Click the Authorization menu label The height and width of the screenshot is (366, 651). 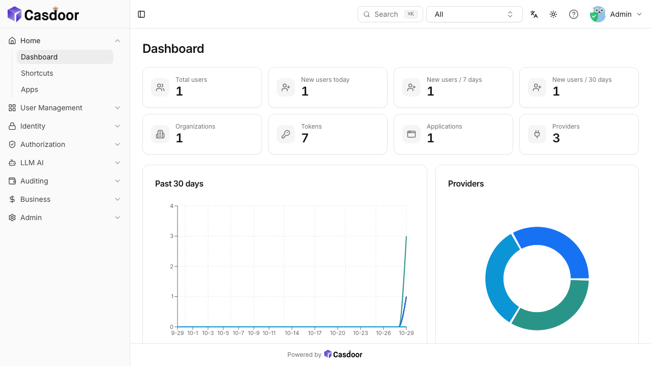pos(43,144)
